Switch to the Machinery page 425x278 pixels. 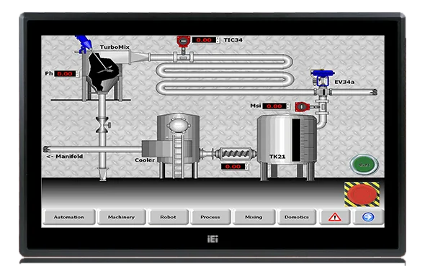[121, 217]
